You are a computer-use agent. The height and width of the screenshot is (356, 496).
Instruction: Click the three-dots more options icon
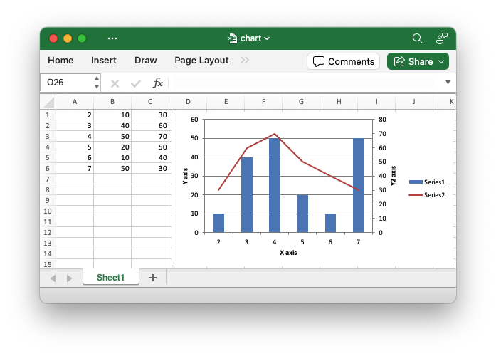pos(112,38)
